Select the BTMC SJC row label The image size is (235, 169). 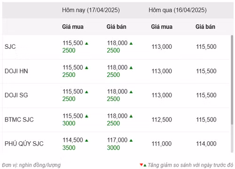tap(19, 120)
